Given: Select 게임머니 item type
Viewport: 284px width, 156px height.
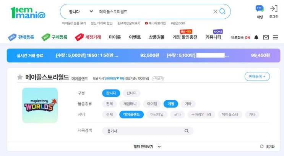Looking at the screenshot, I should click(130, 104).
